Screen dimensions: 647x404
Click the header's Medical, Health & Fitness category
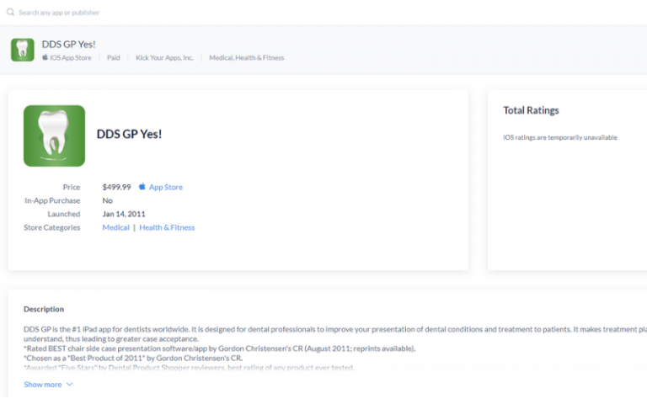point(246,58)
